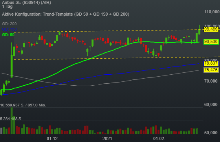Click the 110,000 price axis label
220x142 pixels.
tap(212, 12)
